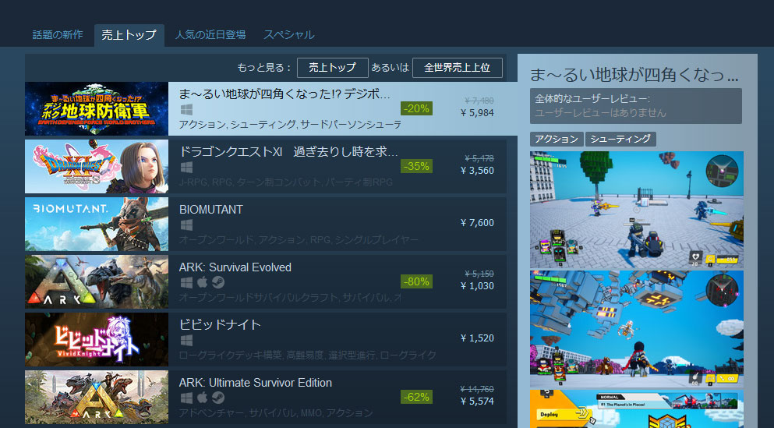Click the アクション tag in preview panel
Viewport: 774px width, 428px height.
(x=557, y=140)
